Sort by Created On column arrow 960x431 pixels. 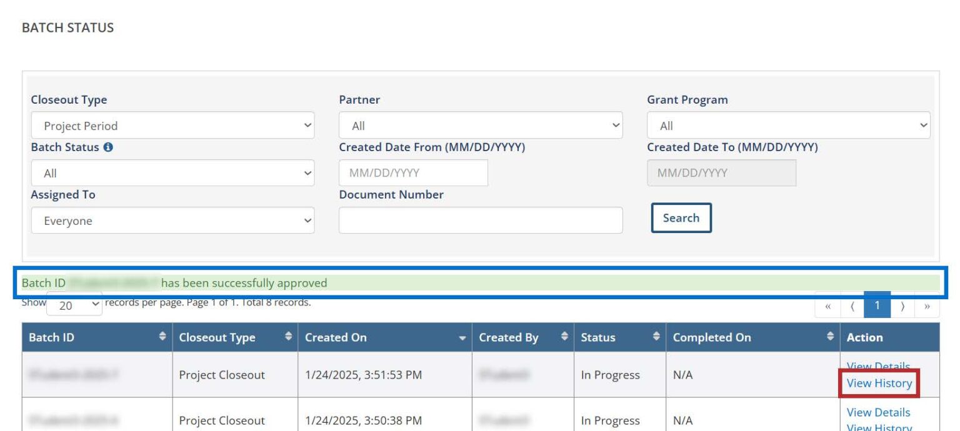[462, 338]
